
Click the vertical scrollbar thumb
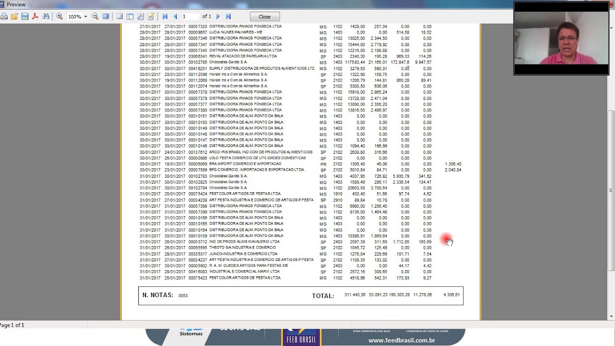coord(611,191)
